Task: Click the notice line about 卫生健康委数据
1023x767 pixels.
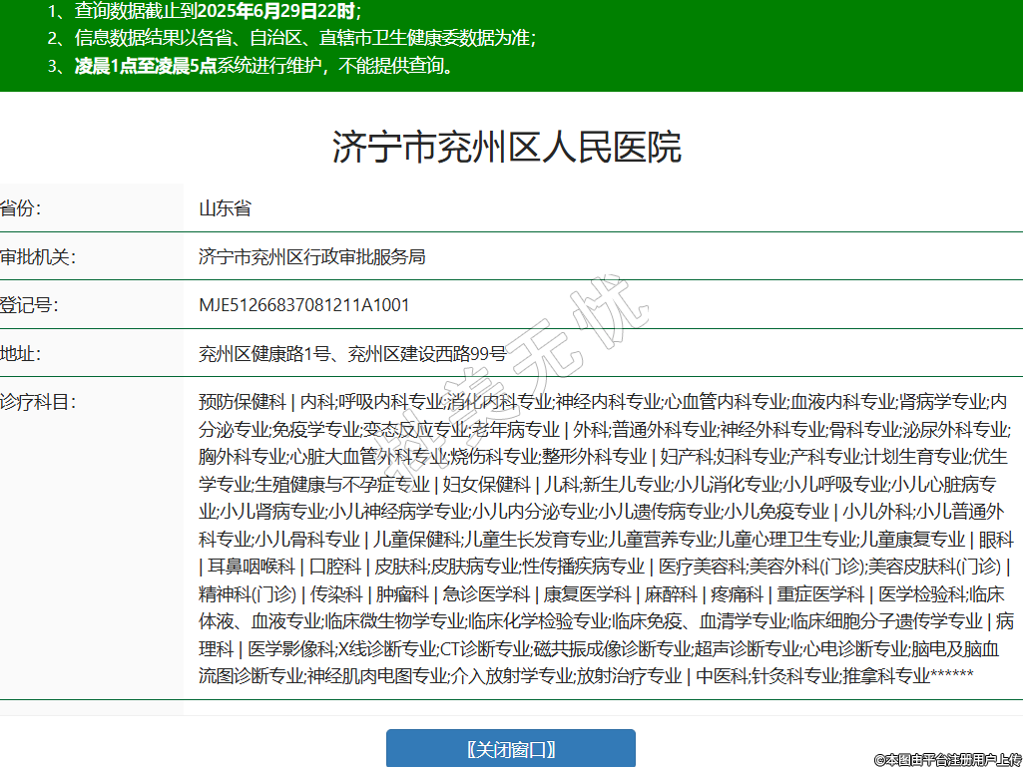Action: tap(304, 39)
